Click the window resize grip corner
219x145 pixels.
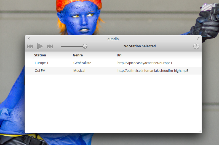point(200,131)
